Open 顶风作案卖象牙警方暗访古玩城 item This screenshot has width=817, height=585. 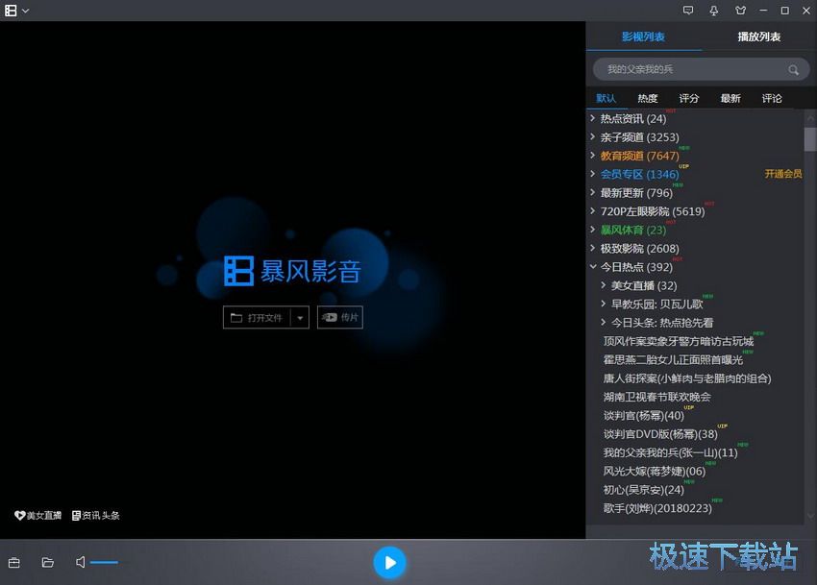pos(679,341)
